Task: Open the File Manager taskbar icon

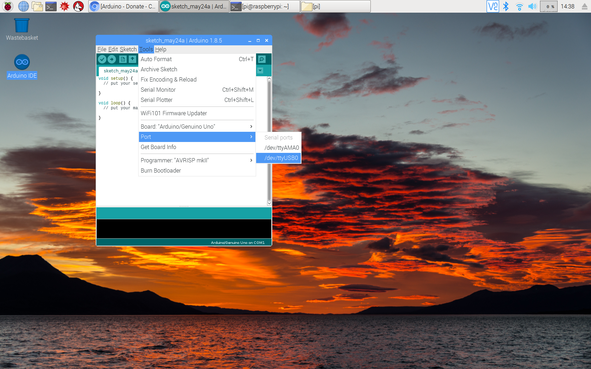Action: click(37, 6)
